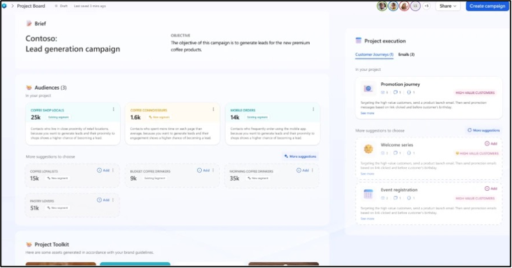The image size is (512, 268).
Task: Select the Mobile Orders audience card
Action: coord(272,124)
